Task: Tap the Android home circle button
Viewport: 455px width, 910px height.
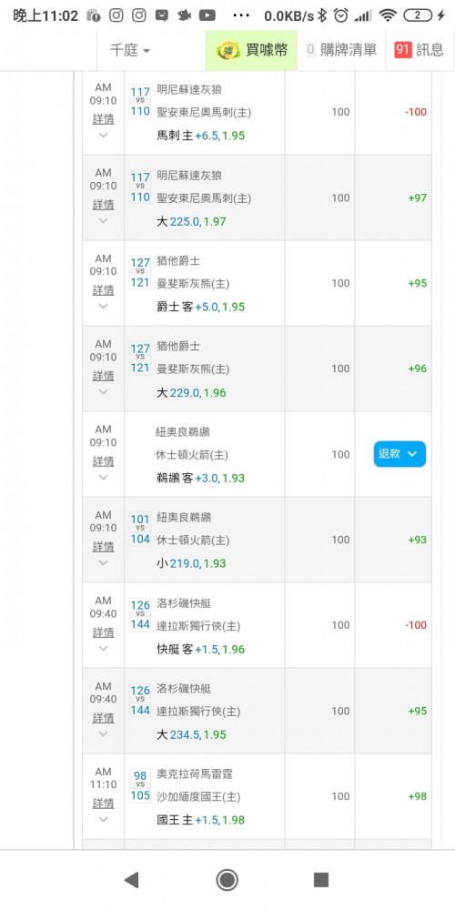Action: pos(227,880)
